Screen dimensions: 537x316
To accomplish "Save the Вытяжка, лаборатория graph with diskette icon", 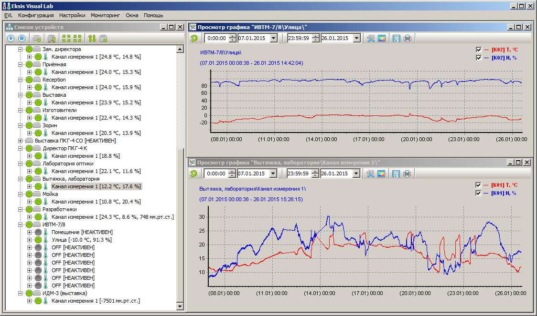I will pos(396,173).
